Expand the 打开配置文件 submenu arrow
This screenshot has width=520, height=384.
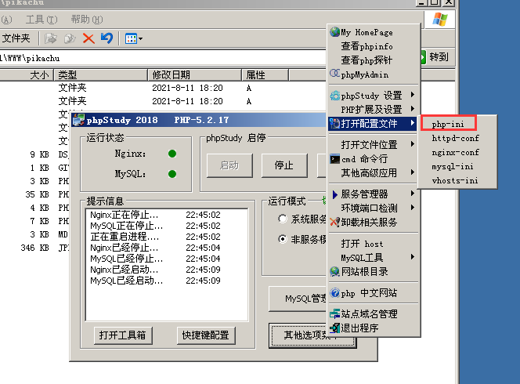pyautogui.click(x=412, y=123)
